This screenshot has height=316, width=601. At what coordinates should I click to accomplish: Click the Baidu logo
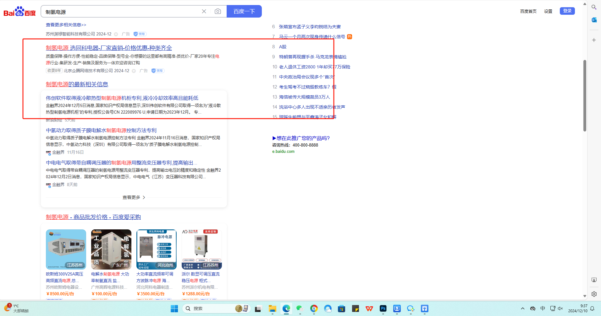[x=19, y=12]
